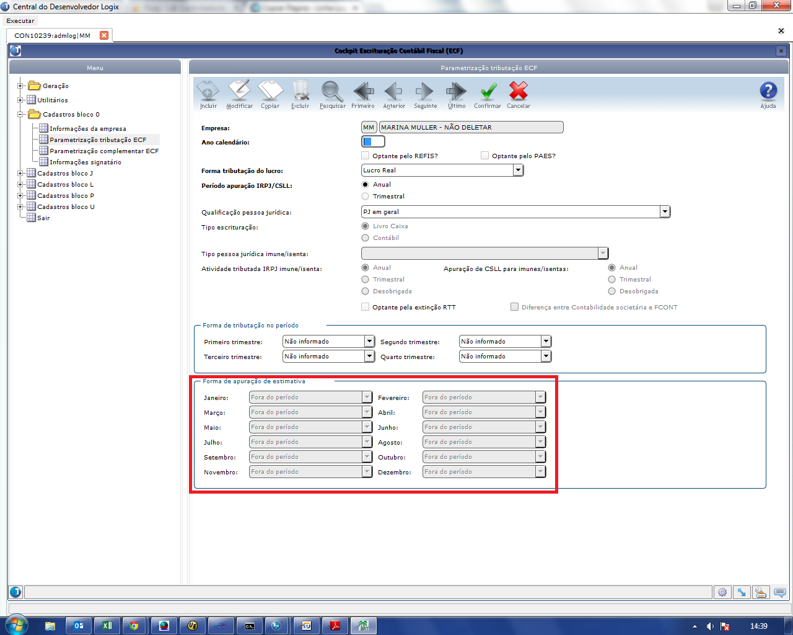Open Primeiro trimestre dropdown
Screen dimensions: 793x635
[369, 341]
